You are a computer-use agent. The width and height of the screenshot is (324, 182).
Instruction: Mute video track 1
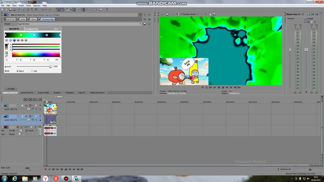36,105
